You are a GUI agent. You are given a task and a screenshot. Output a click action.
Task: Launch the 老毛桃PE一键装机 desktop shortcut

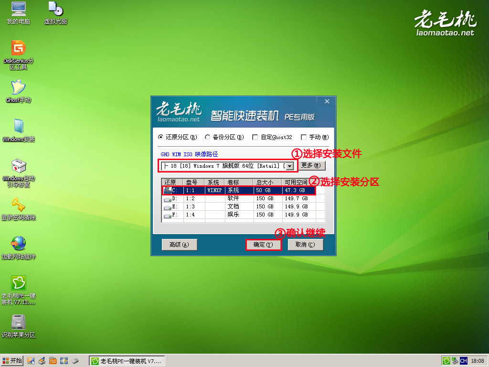[x=19, y=290]
